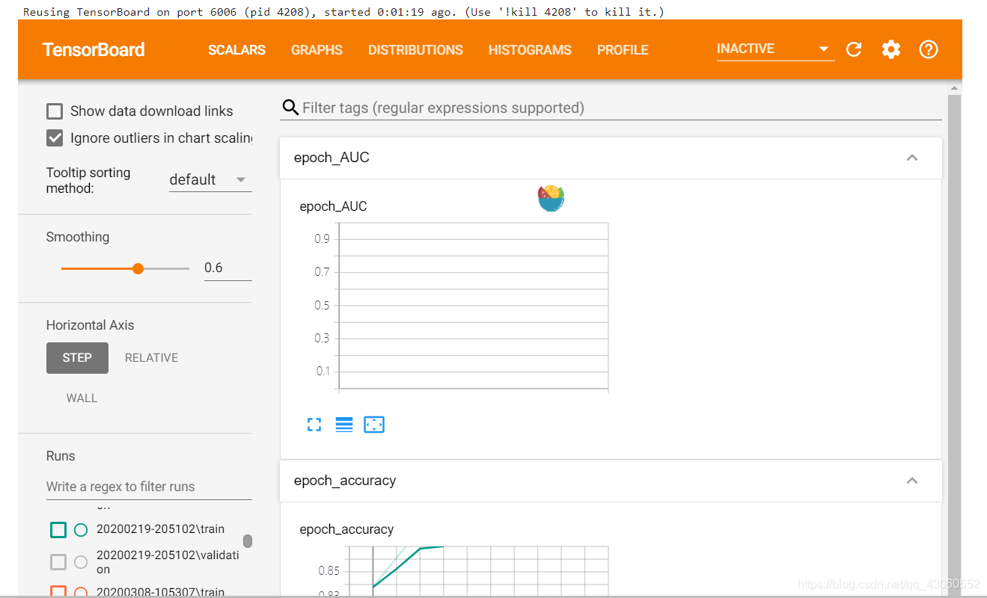Click the smoothing value 0.6 field
987x598 pixels.
click(227, 268)
